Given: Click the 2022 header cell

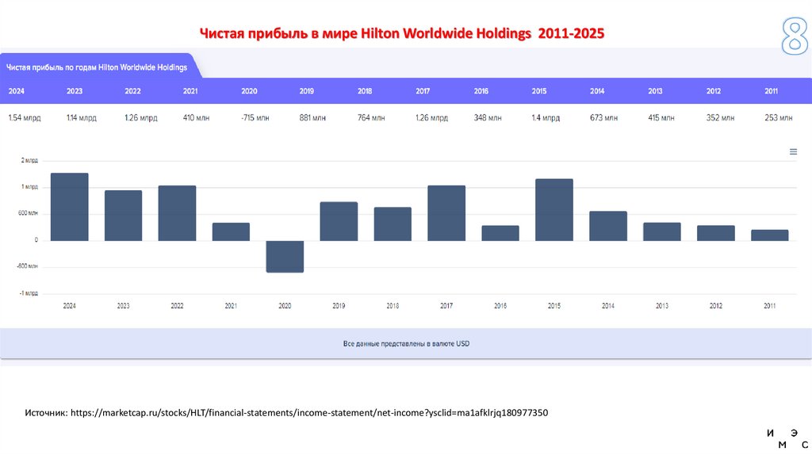Looking at the screenshot, I should (x=132, y=91).
